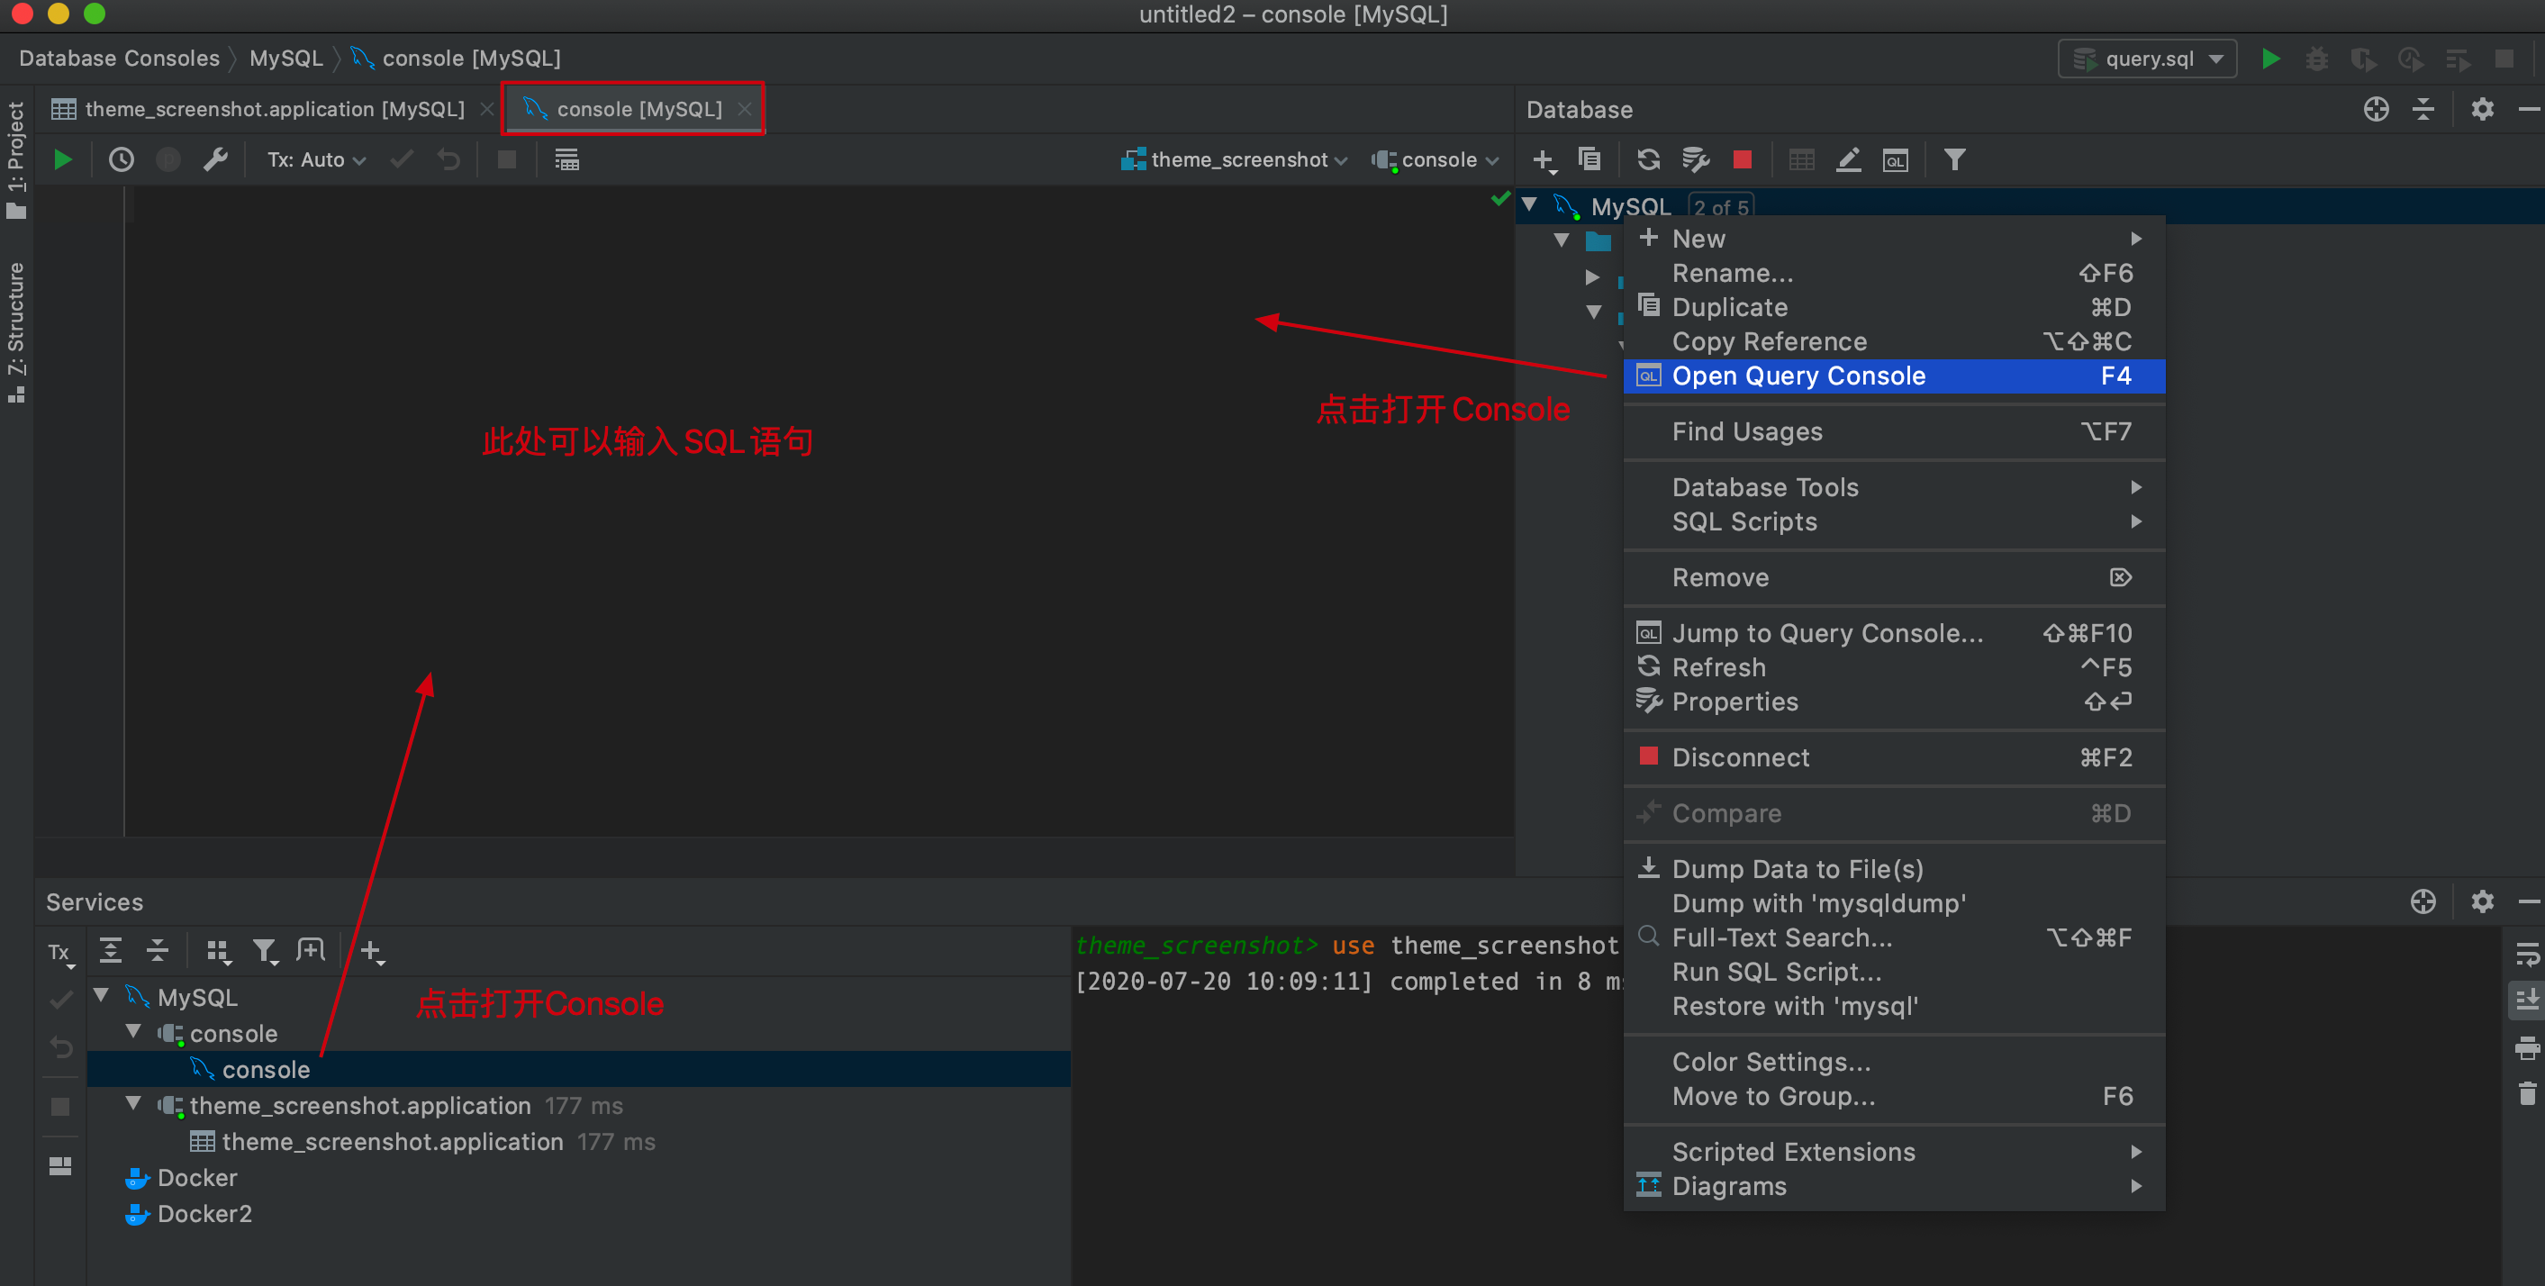This screenshot has width=2545, height=1286.
Task: Click the Tx transaction icon in Services sidebar
Action: pos(60,953)
